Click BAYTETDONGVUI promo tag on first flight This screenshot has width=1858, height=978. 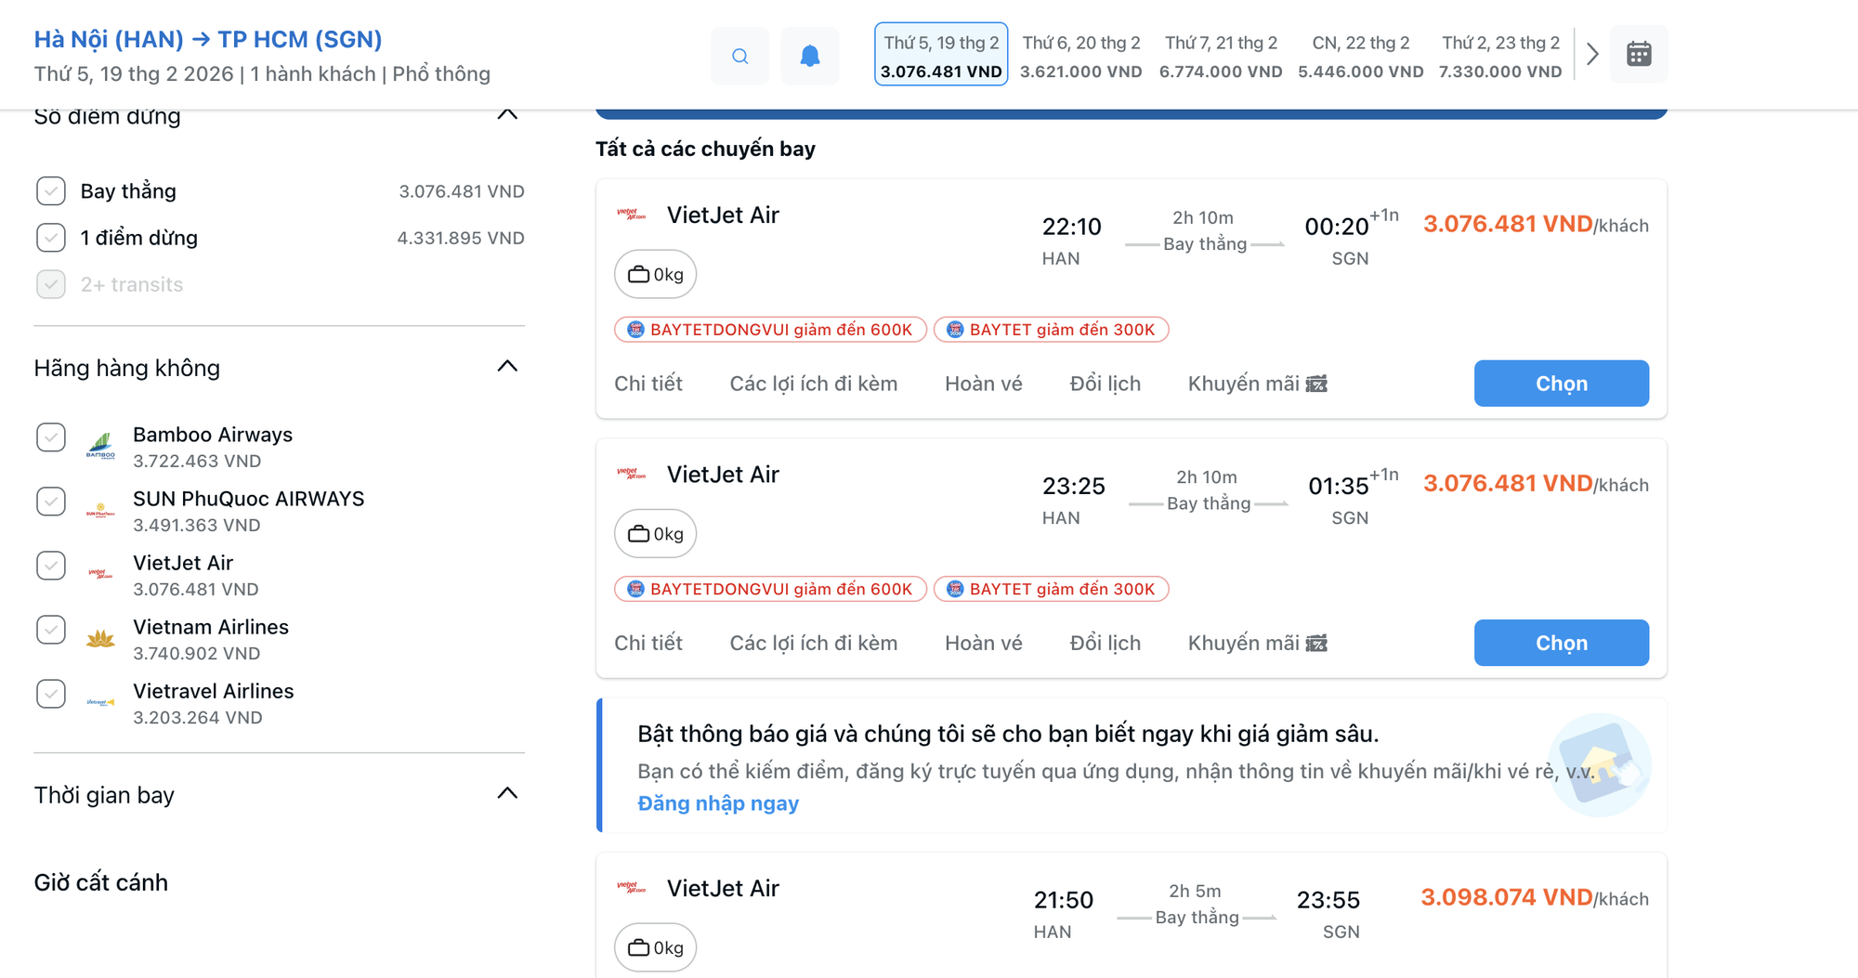pyautogui.click(x=770, y=330)
